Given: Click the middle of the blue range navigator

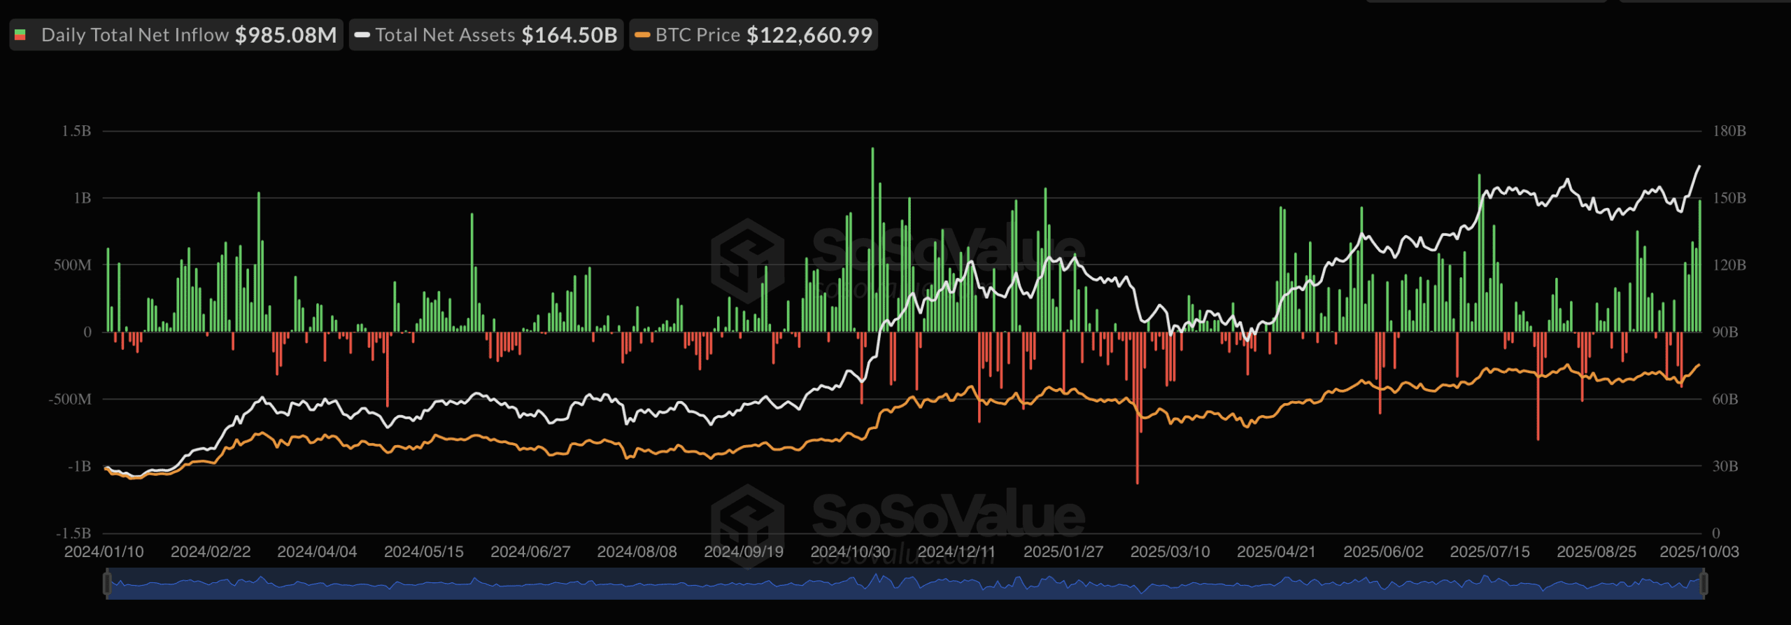Looking at the screenshot, I should point(905,584).
